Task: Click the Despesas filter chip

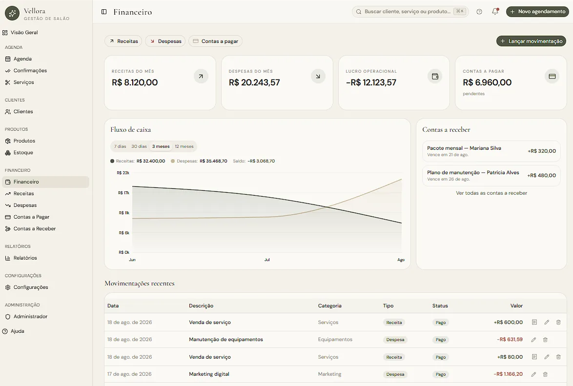Action: pos(165,41)
